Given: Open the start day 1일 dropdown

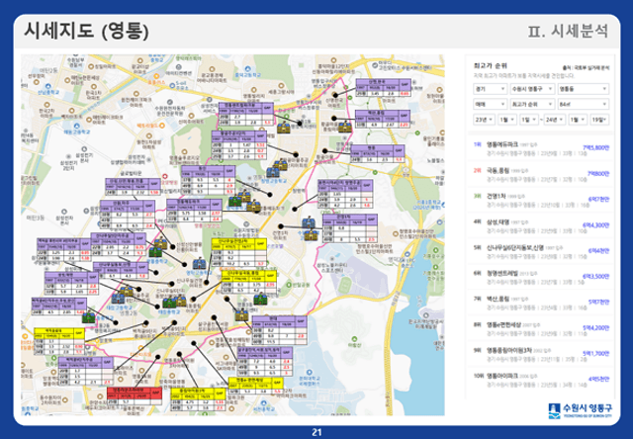Looking at the screenshot, I should [x=529, y=120].
